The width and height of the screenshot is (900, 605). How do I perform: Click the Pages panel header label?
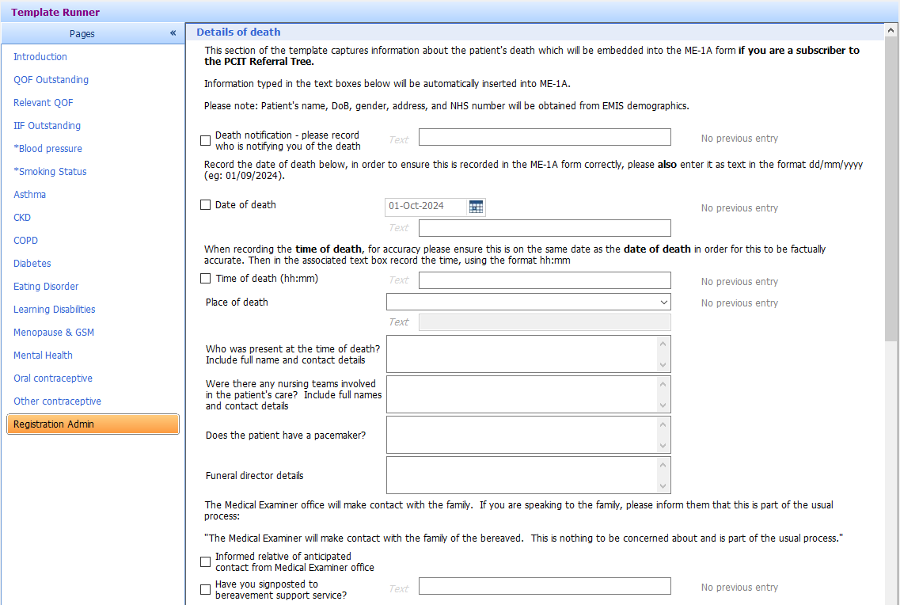pyautogui.click(x=82, y=34)
